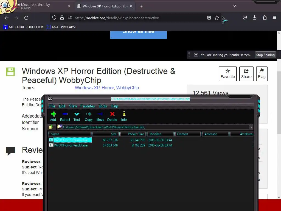The width and height of the screenshot is (281, 211).
Task: Select the Move toolbar button
Action: (100, 116)
